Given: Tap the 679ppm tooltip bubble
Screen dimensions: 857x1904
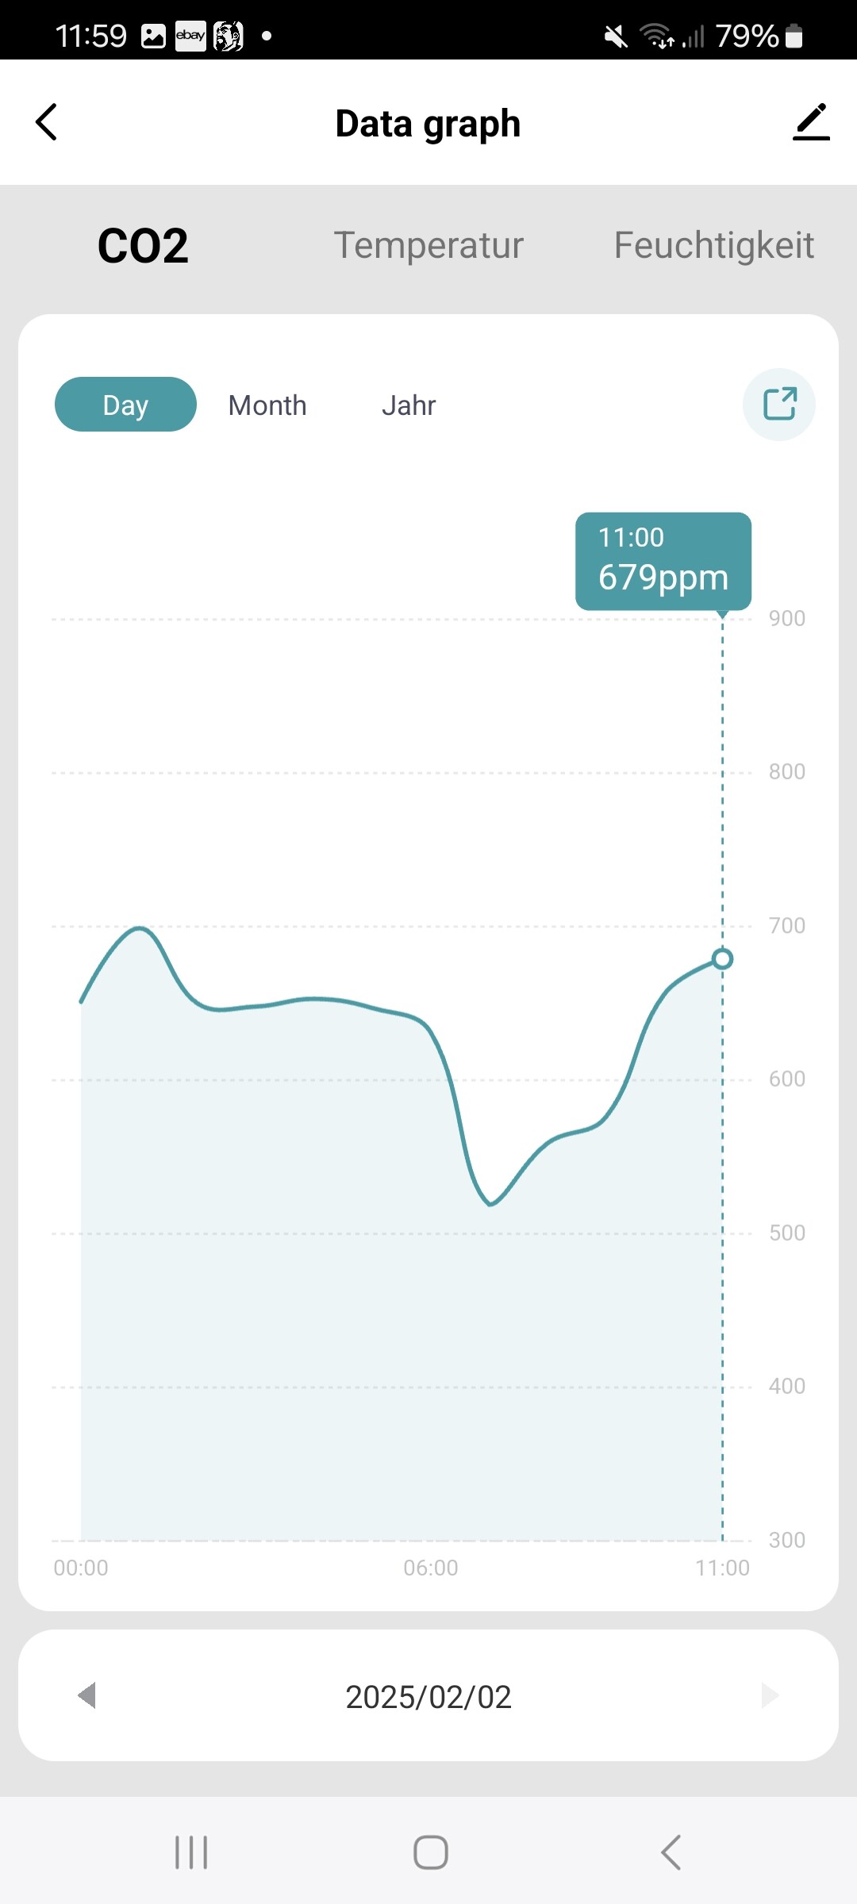Looking at the screenshot, I should (663, 561).
